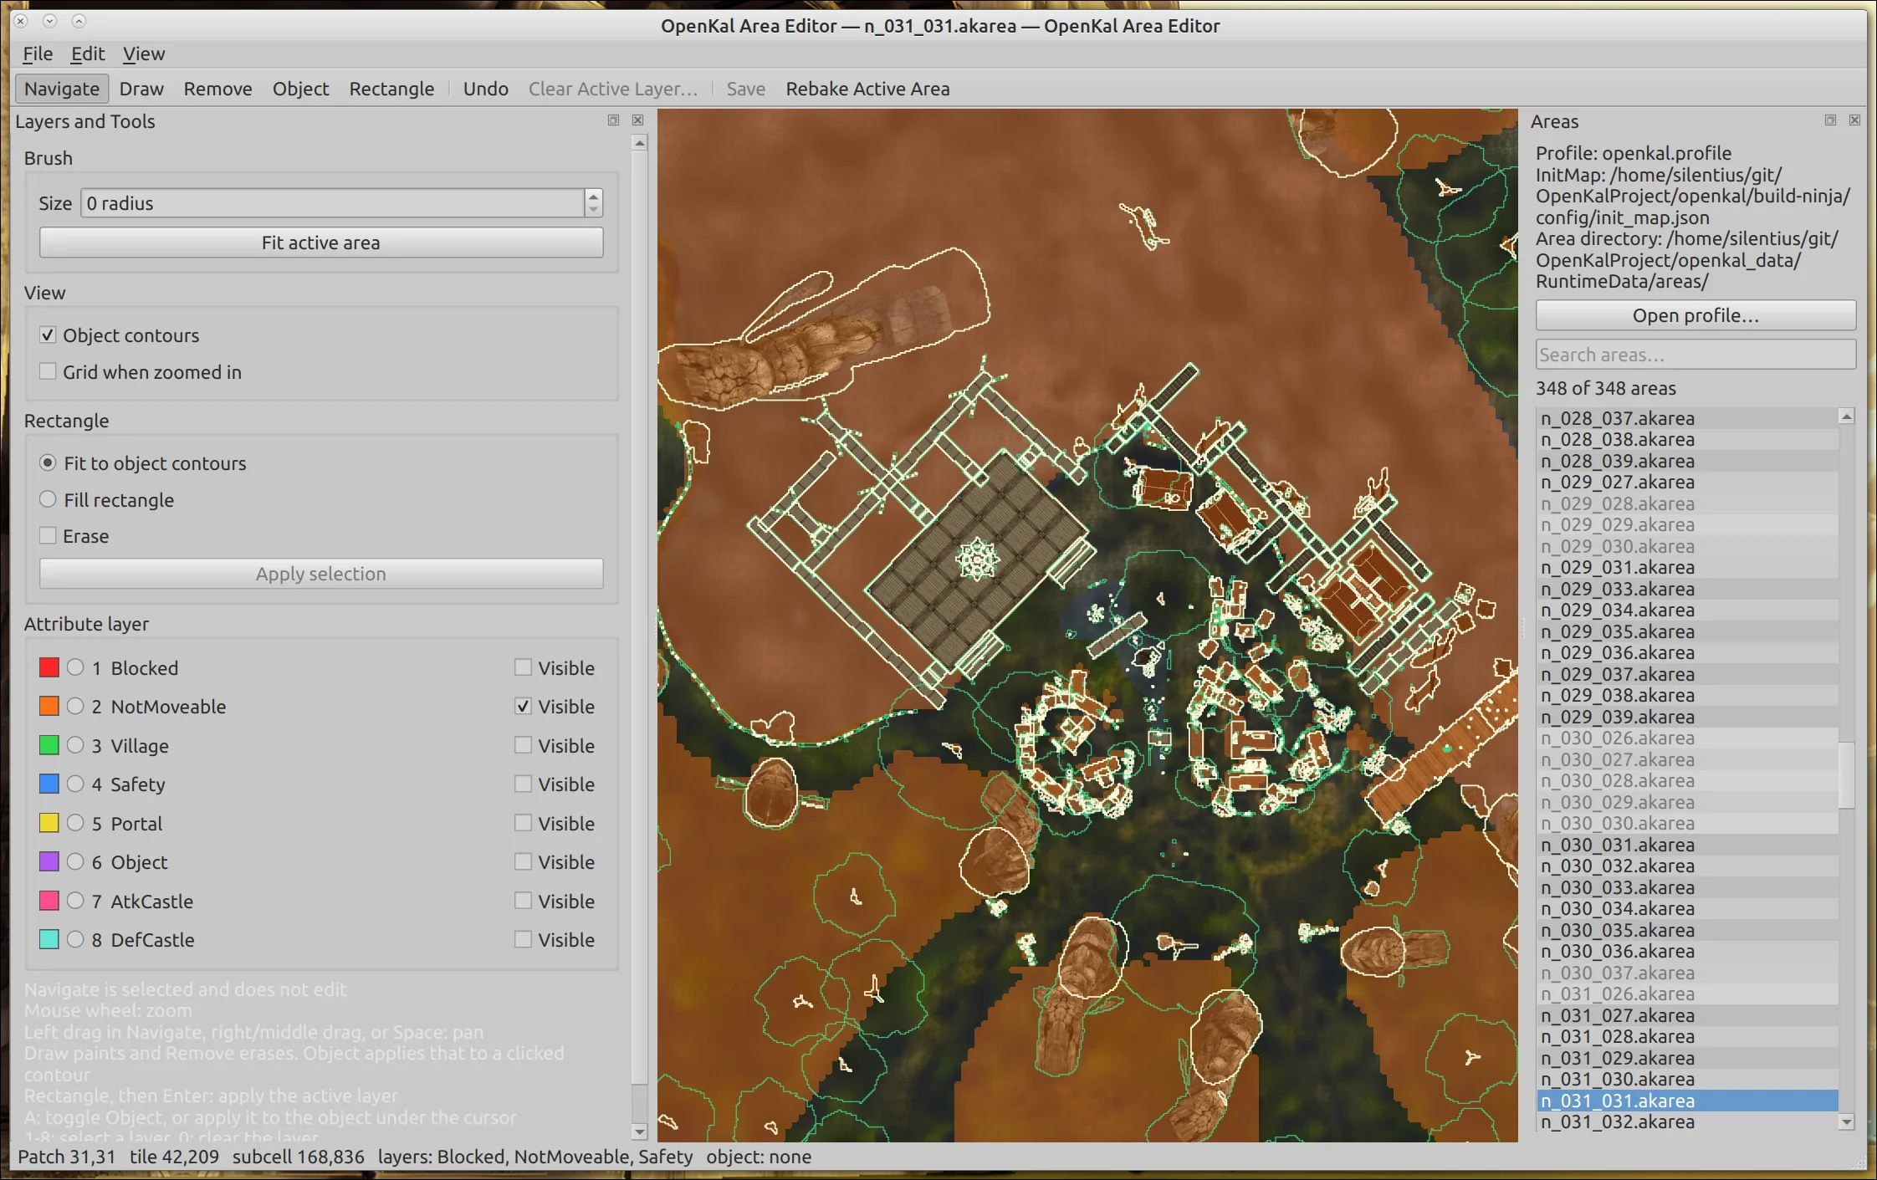Select n_029_031.akarea in the list
Screen dimensions: 1877x1180
1687,567
